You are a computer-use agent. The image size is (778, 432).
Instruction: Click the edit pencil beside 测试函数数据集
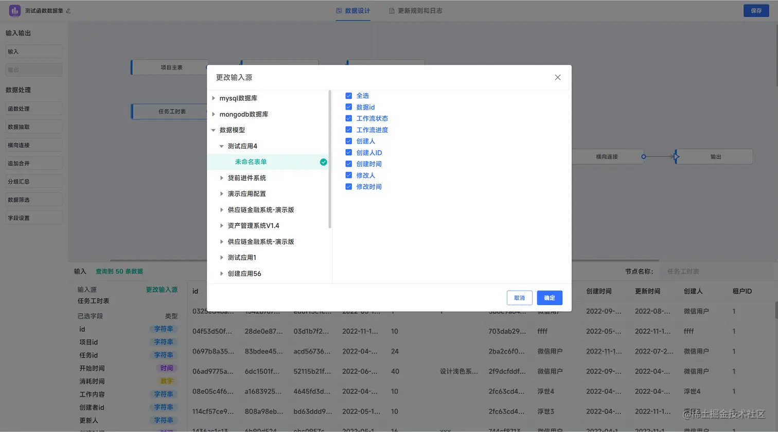pyautogui.click(x=68, y=11)
